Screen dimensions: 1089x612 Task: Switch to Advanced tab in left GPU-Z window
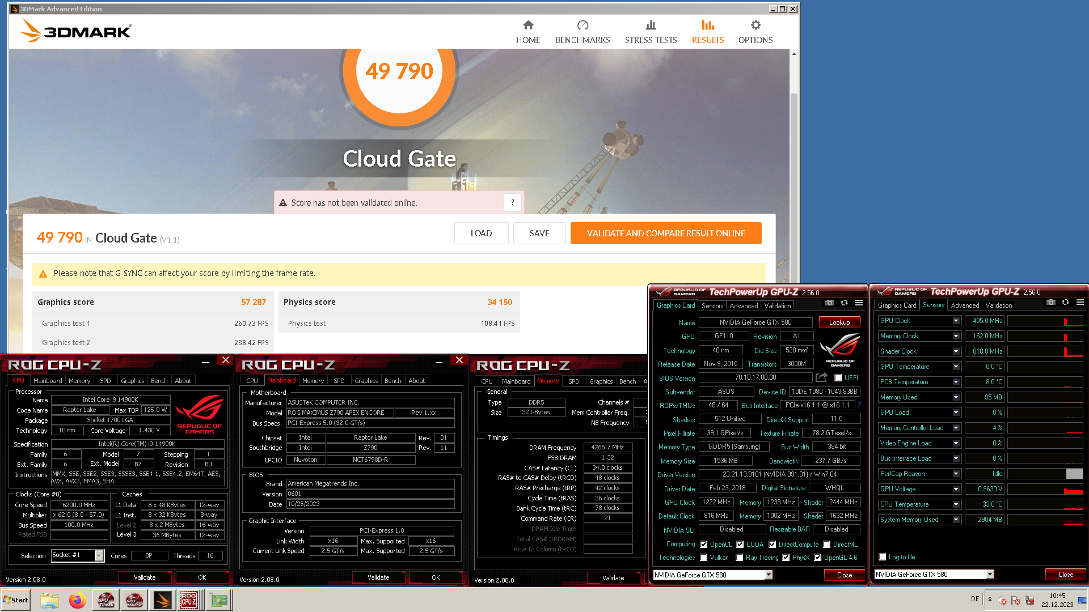(744, 305)
